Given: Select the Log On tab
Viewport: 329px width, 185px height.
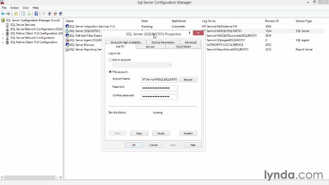Looking at the screenshot, I should (x=120, y=46).
